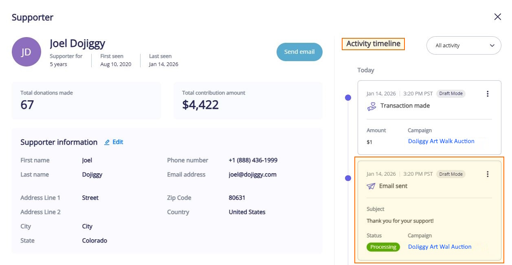Click the Last name value Dojiggy
Viewport: 512px width, 265px height.
coord(92,174)
